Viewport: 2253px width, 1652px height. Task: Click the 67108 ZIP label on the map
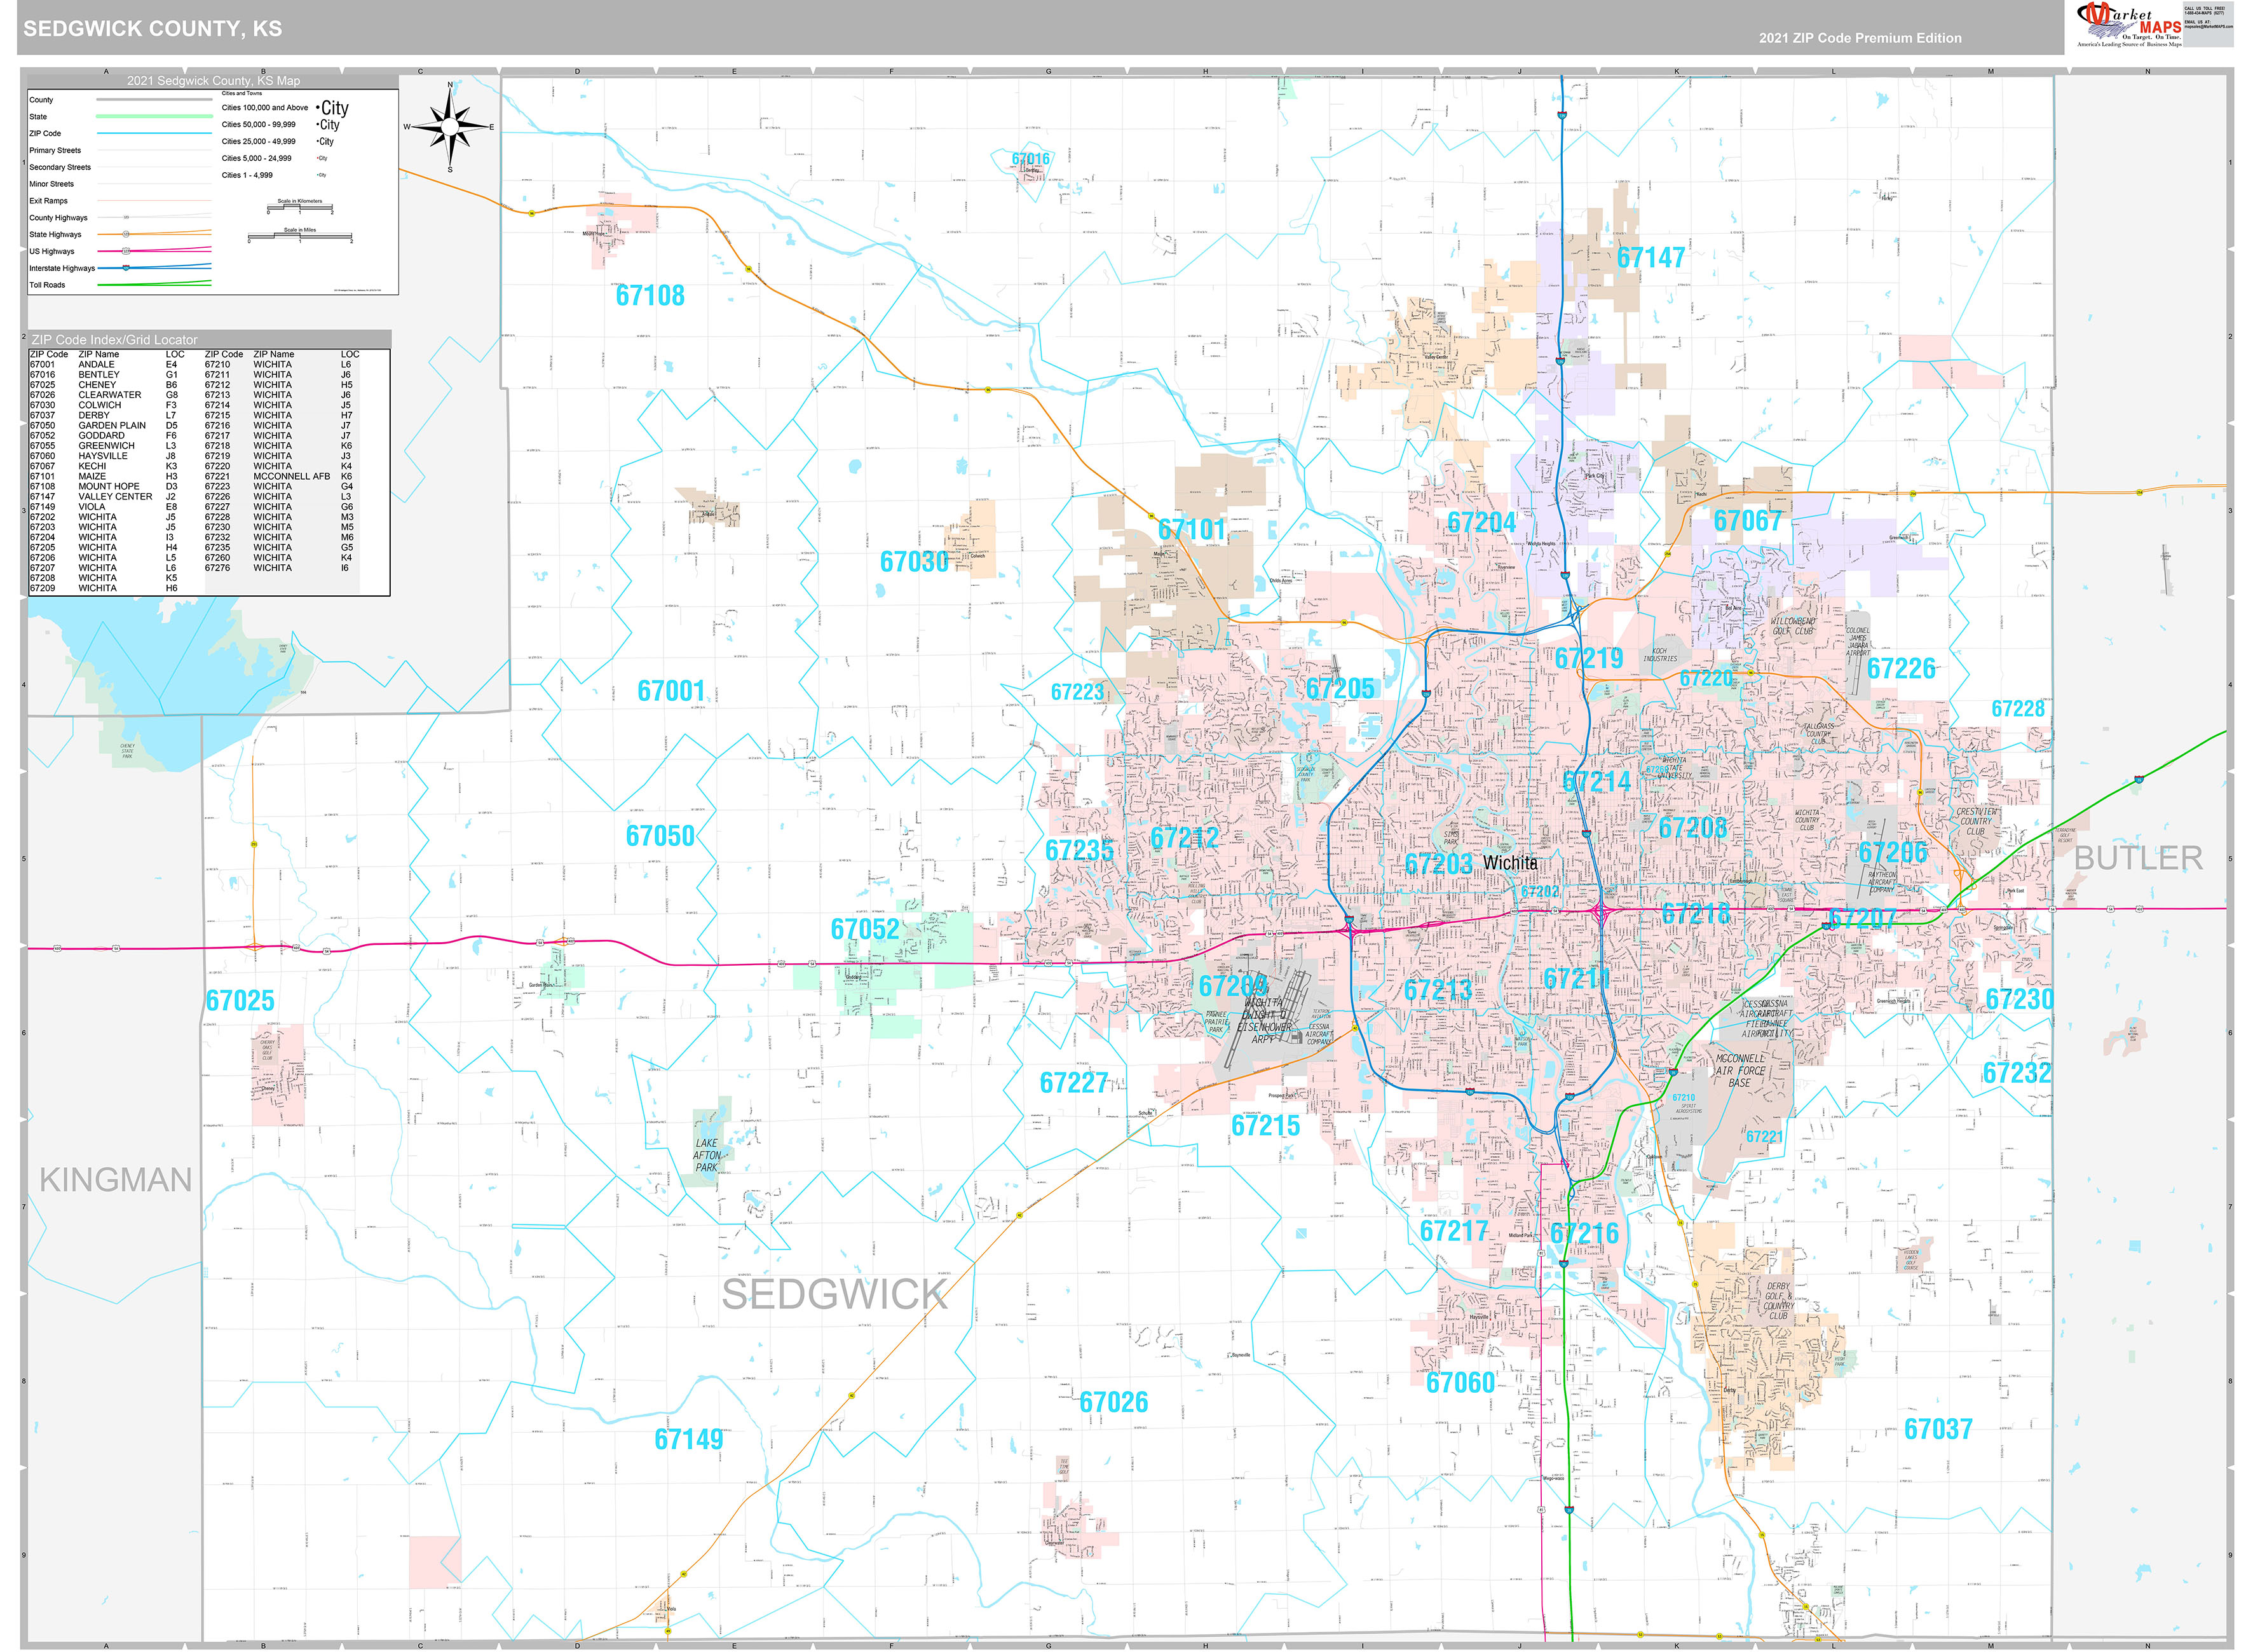(x=650, y=295)
